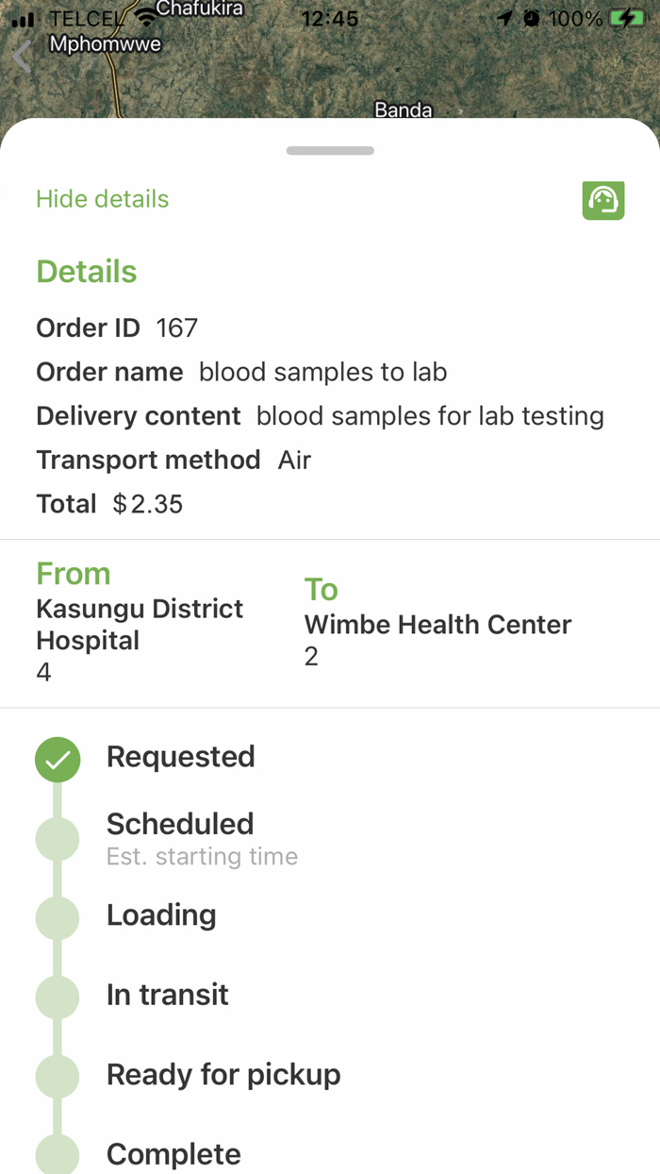The image size is (660, 1174).
Task: Tap the Transport method Air row
Action: (x=173, y=460)
